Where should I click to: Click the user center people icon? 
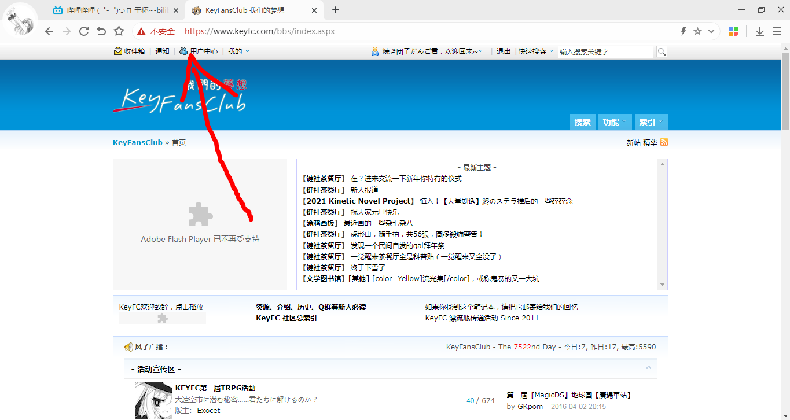183,51
